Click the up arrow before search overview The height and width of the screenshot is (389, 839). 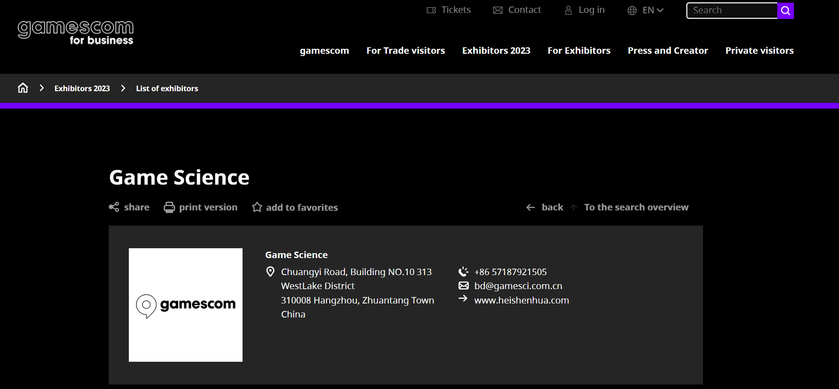pyautogui.click(x=574, y=207)
